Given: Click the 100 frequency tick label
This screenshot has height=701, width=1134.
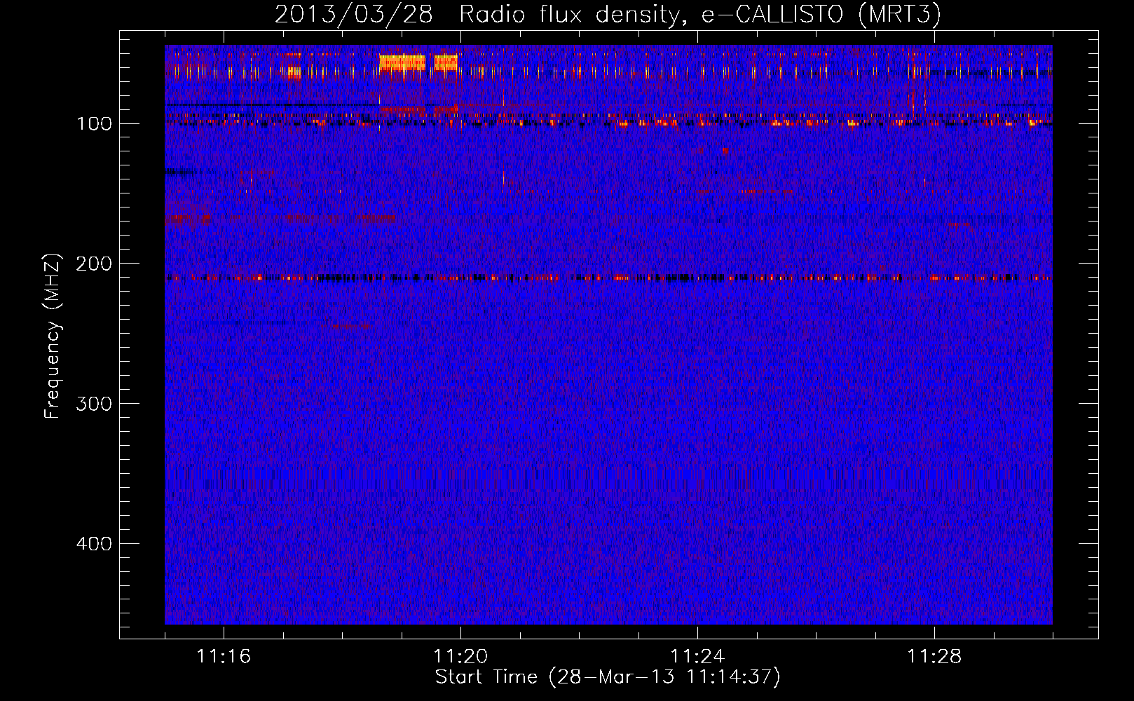Looking at the screenshot, I should point(94,124).
